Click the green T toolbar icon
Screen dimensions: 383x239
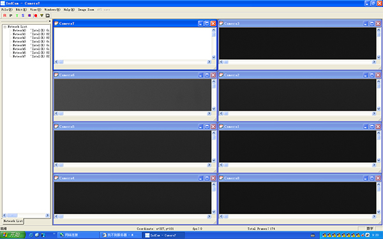(17, 15)
